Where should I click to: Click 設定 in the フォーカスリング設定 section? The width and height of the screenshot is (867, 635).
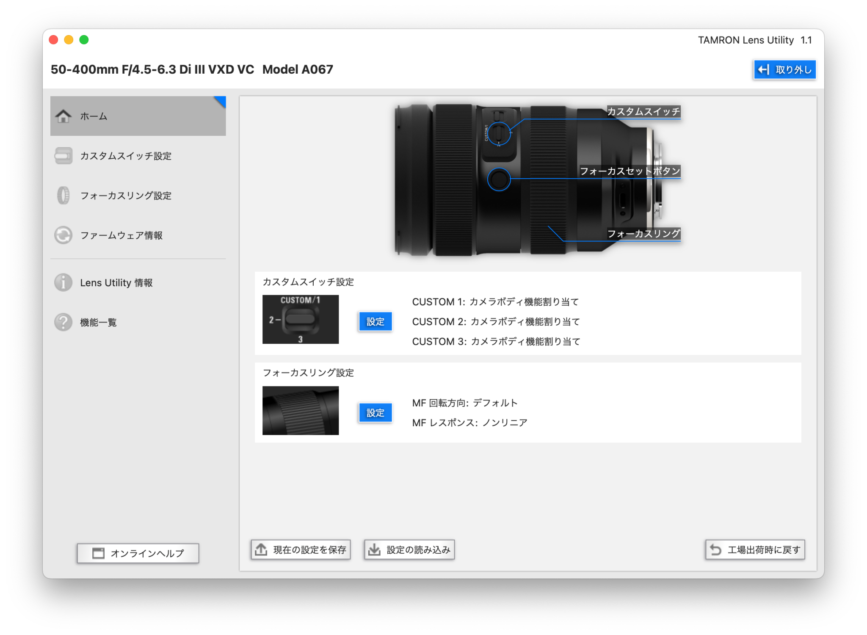[x=375, y=412]
